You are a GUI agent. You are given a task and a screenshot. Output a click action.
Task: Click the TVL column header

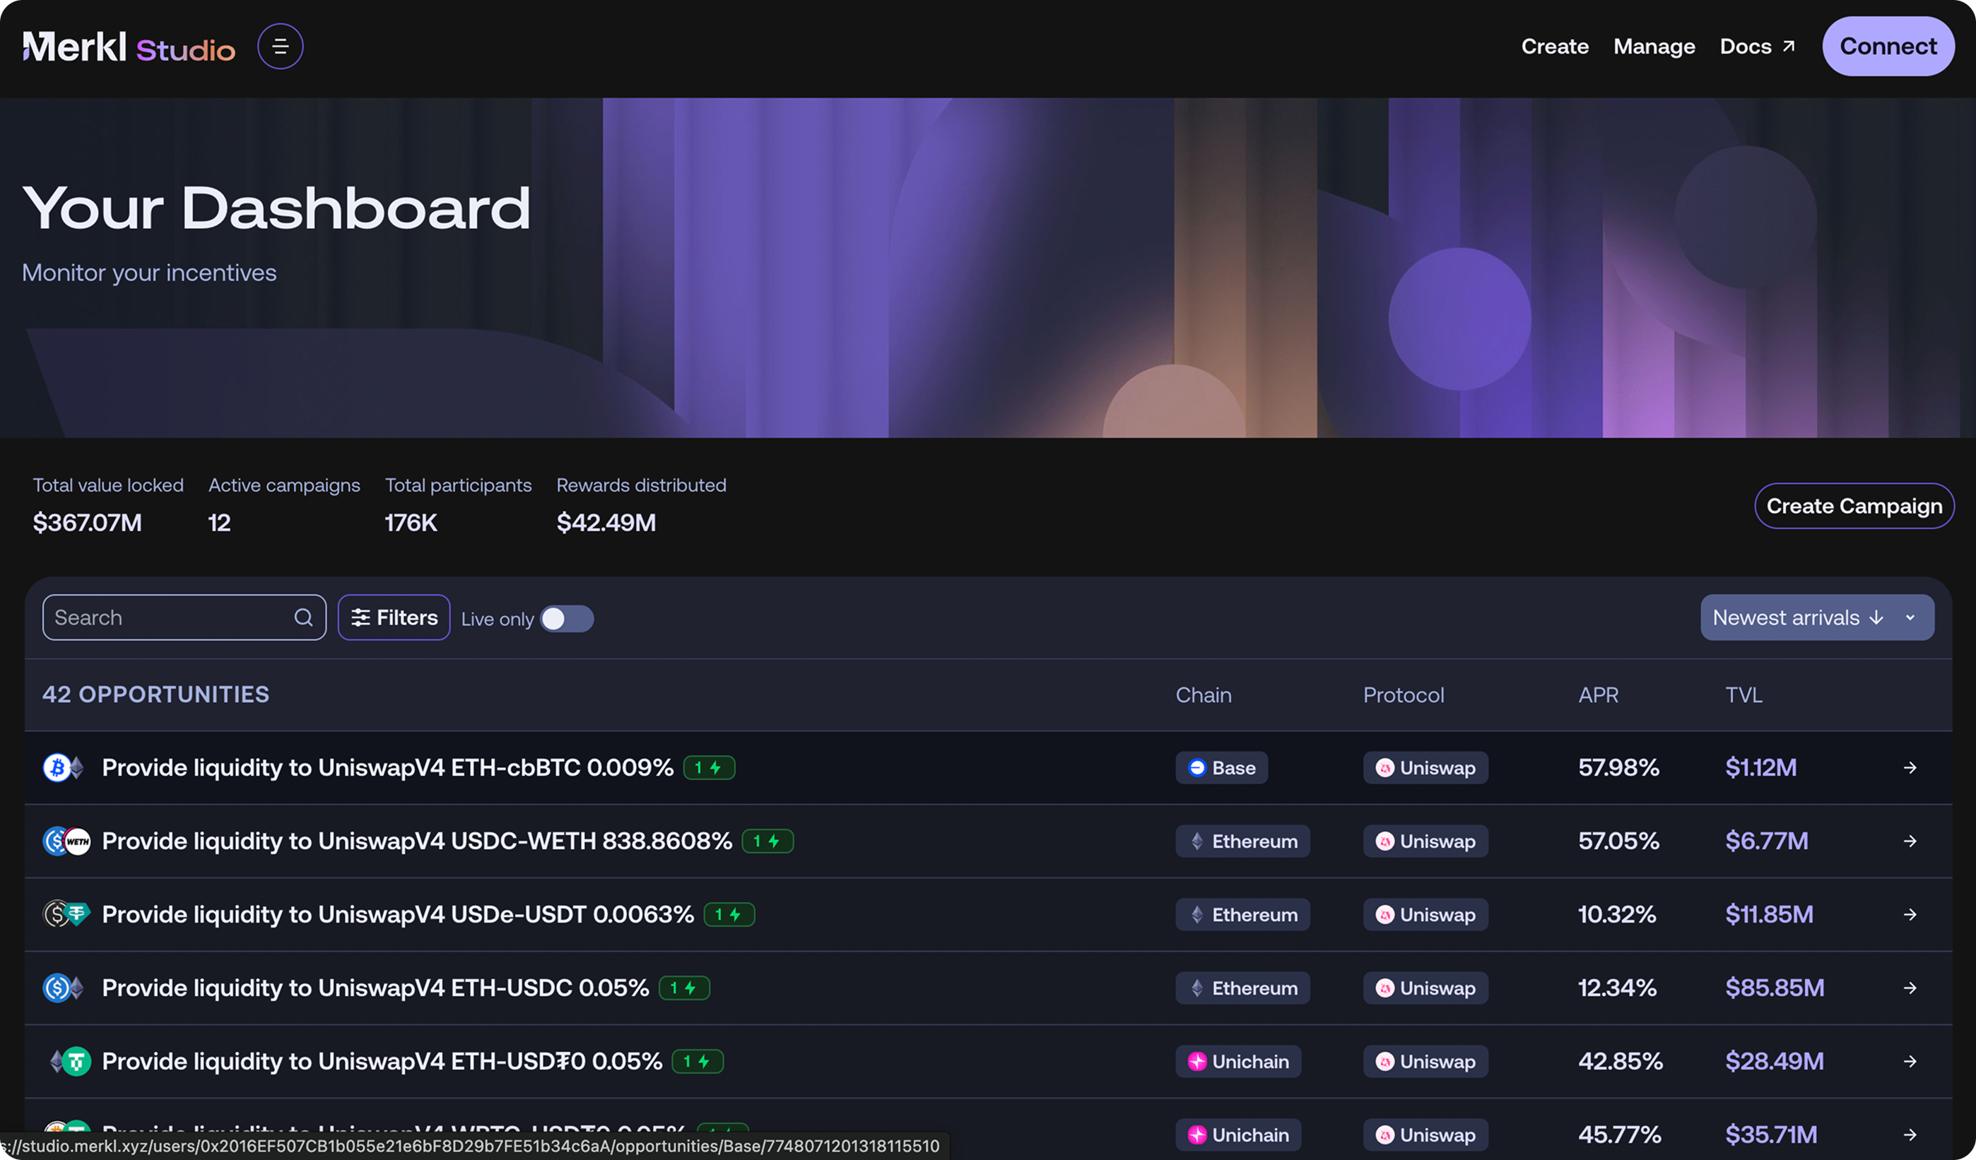pyautogui.click(x=1743, y=694)
